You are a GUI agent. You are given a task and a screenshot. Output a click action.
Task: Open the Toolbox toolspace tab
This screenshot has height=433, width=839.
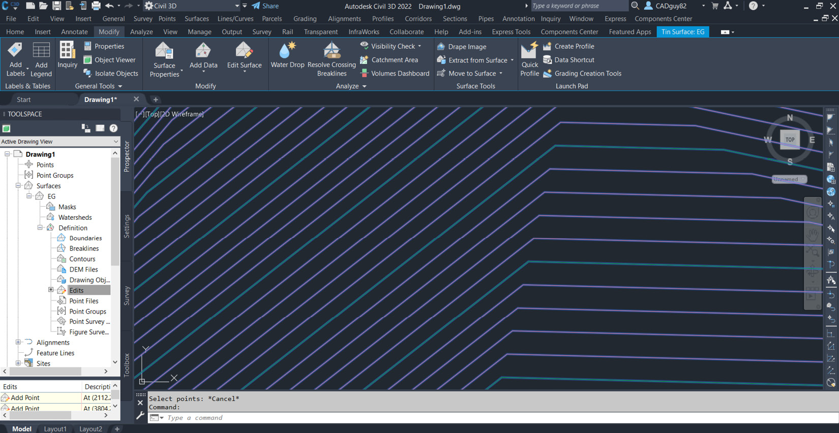coord(127,365)
